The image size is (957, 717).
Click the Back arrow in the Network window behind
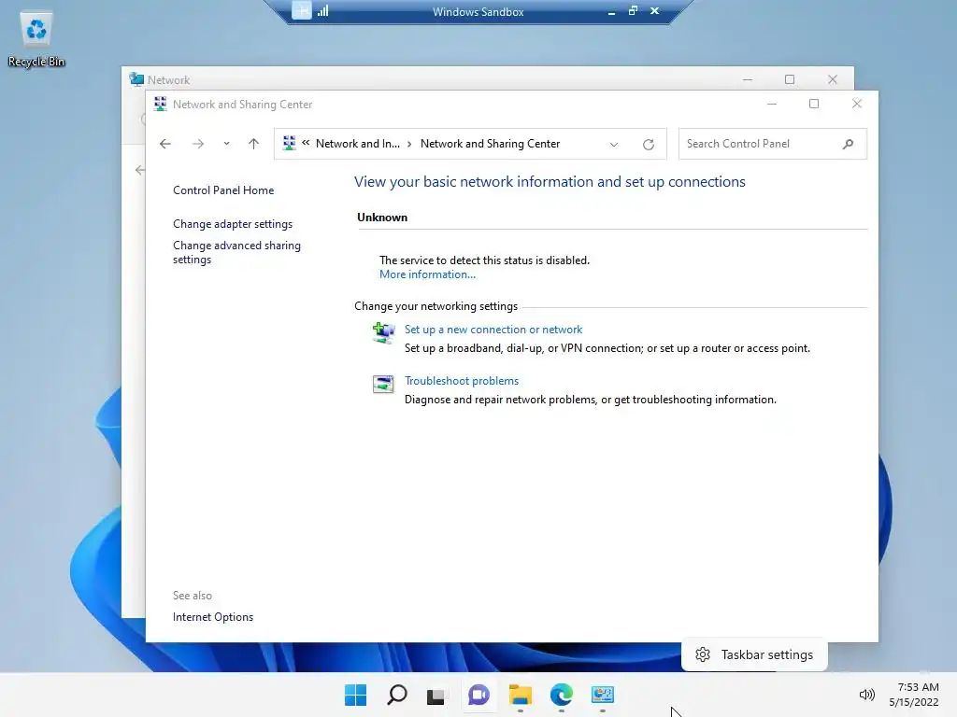pos(140,170)
